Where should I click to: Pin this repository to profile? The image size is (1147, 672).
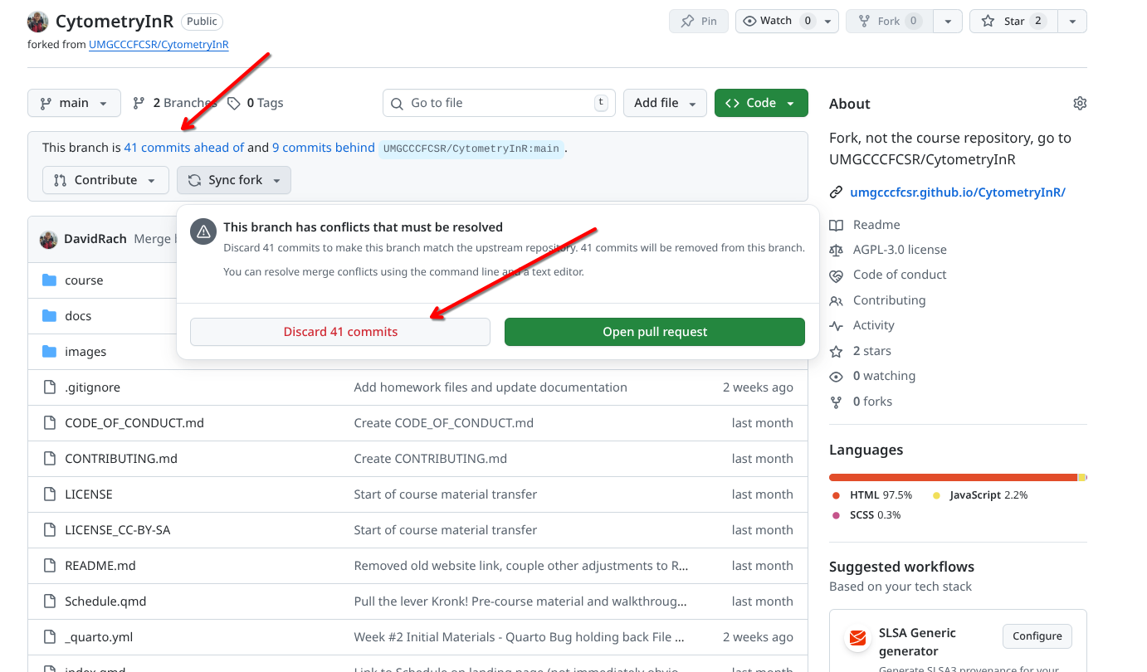coord(698,22)
